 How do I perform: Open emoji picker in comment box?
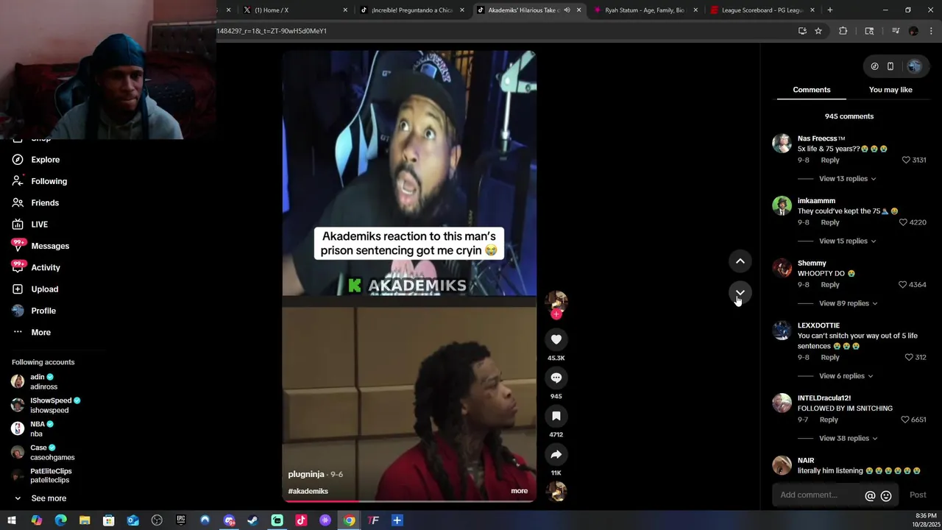[x=886, y=496]
